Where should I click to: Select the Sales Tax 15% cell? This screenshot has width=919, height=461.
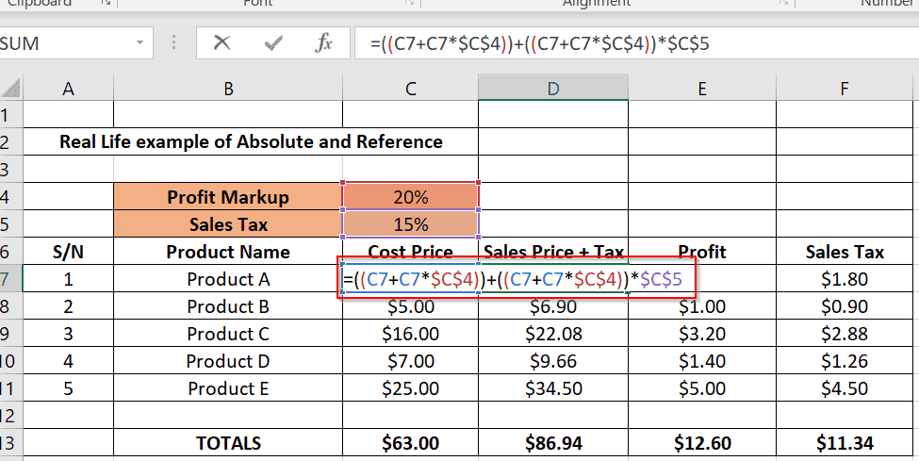click(x=411, y=224)
